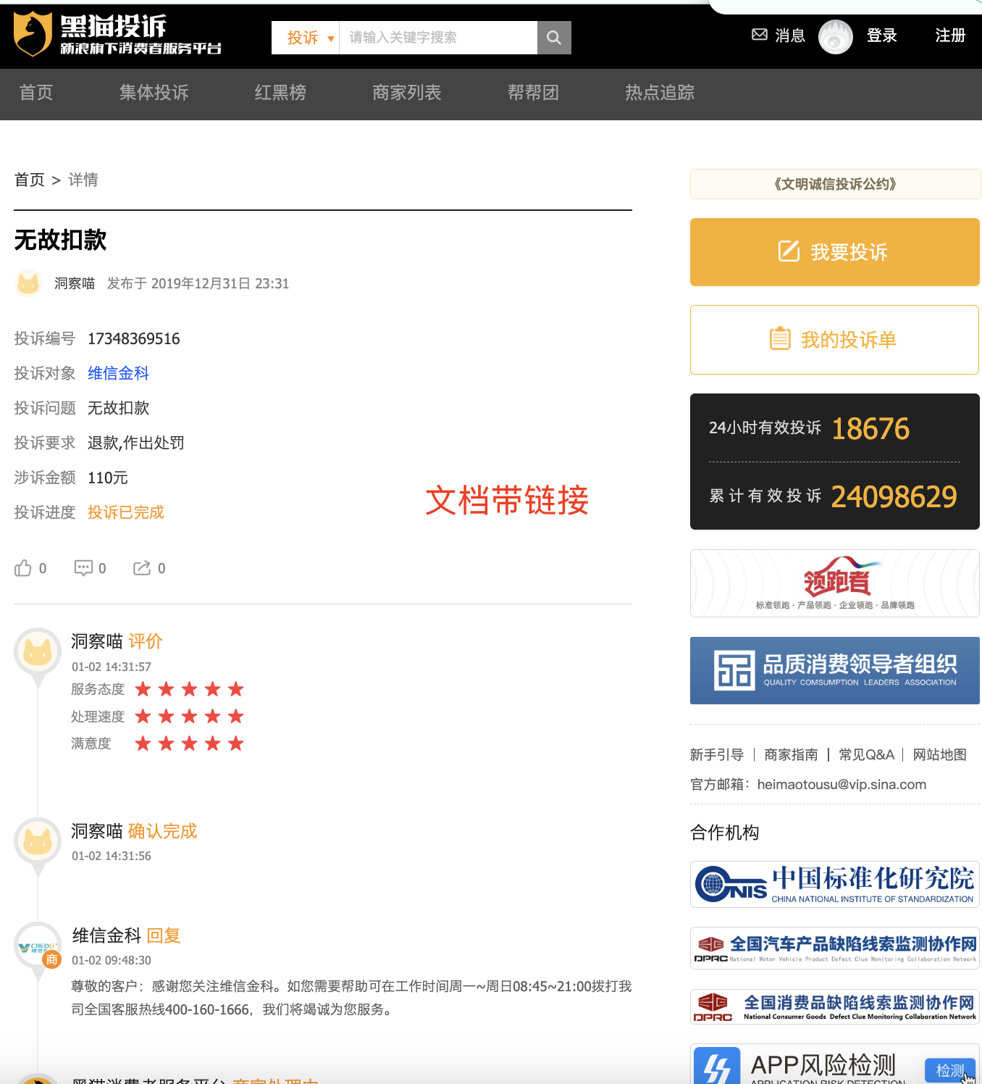Screen dimensions: 982x1084
Task: Open the 消息 envelope icon
Action: pyautogui.click(x=760, y=35)
